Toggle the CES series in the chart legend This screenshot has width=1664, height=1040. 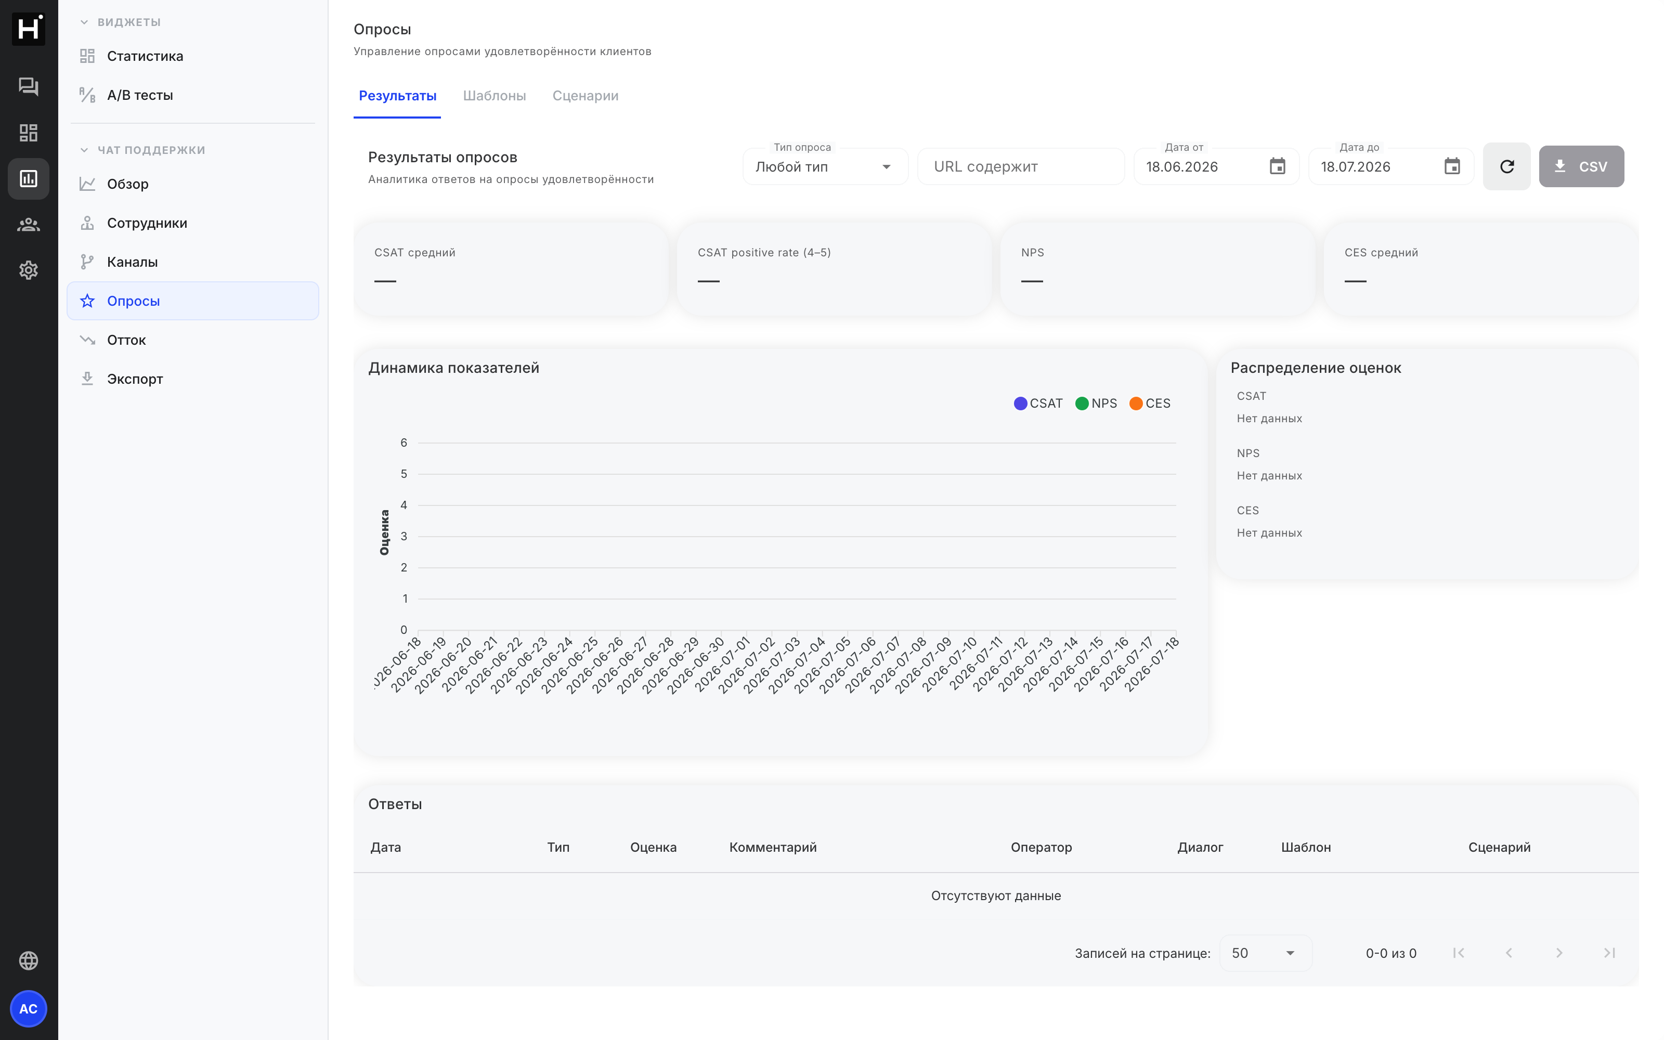(1150, 403)
